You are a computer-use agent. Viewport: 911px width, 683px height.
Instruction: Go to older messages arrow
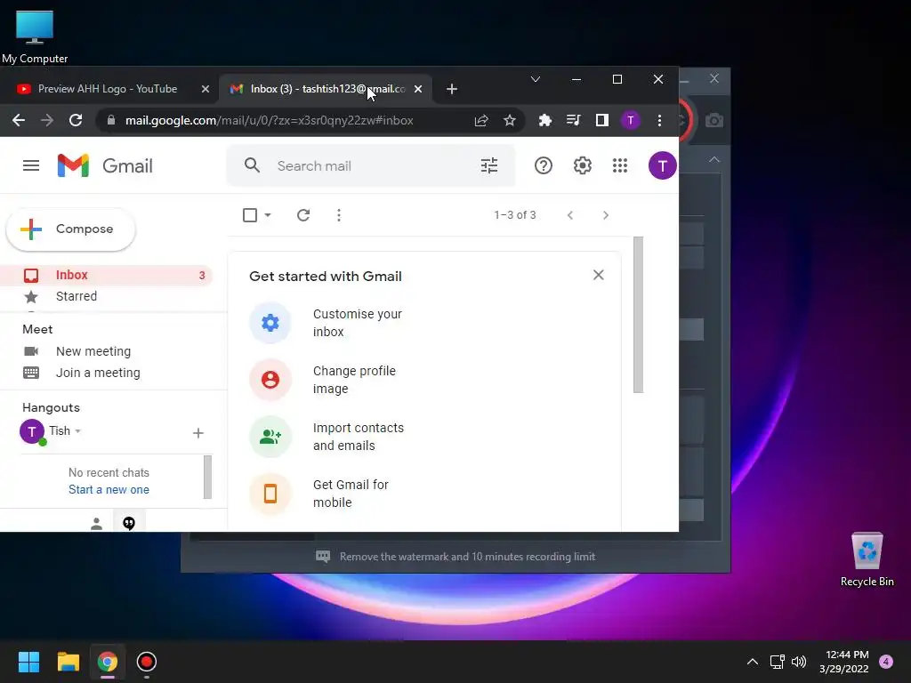click(606, 215)
